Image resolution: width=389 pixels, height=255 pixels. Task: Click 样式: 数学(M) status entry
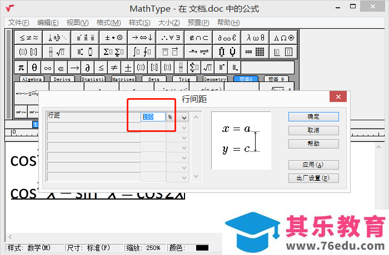click(29, 248)
